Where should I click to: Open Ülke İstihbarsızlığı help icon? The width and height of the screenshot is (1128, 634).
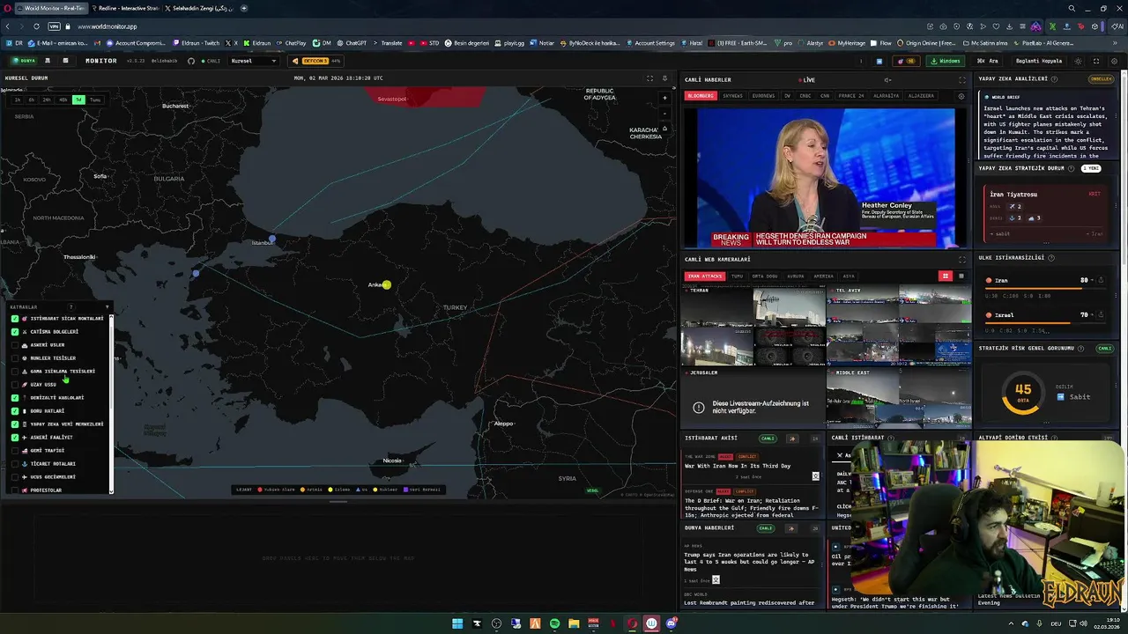coord(1050,258)
